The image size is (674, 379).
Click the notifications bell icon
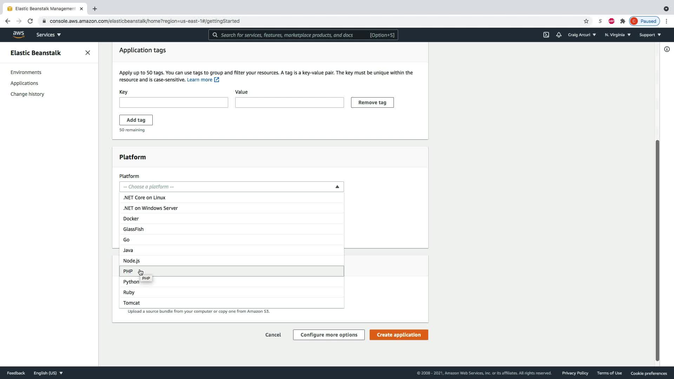click(559, 35)
